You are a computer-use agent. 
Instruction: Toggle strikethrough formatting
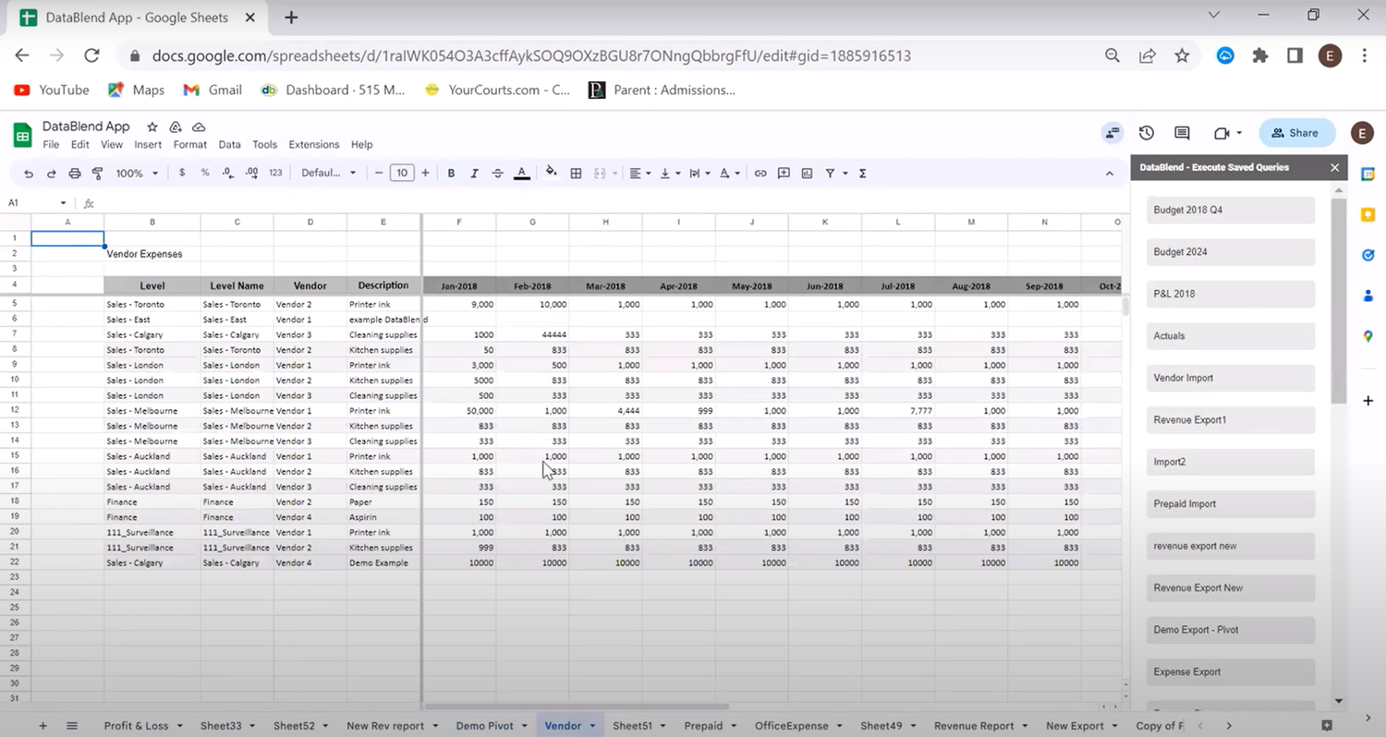497,173
